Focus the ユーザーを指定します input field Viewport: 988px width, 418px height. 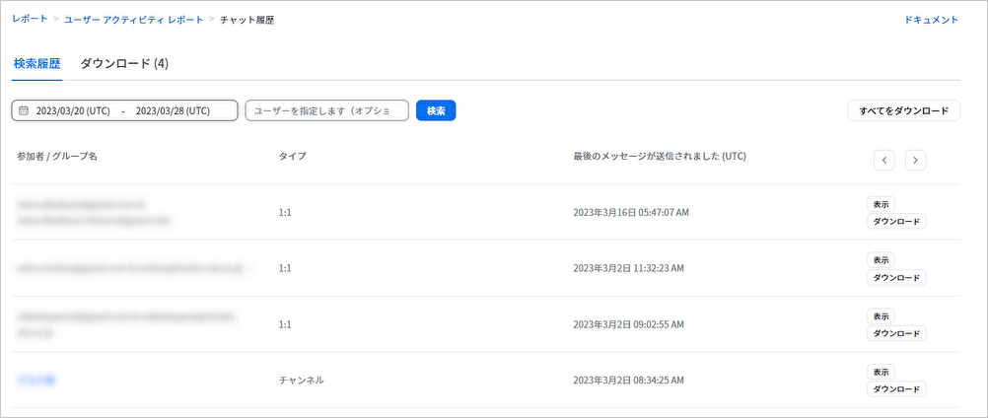pos(327,110)
